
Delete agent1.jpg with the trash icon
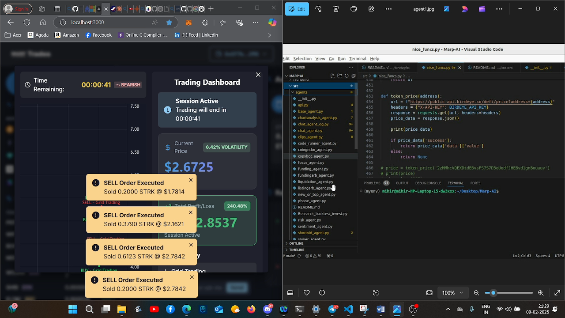[336, 9]
